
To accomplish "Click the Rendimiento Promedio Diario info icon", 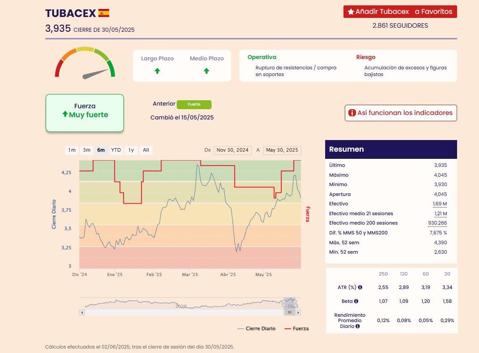I will pos(357,326).
